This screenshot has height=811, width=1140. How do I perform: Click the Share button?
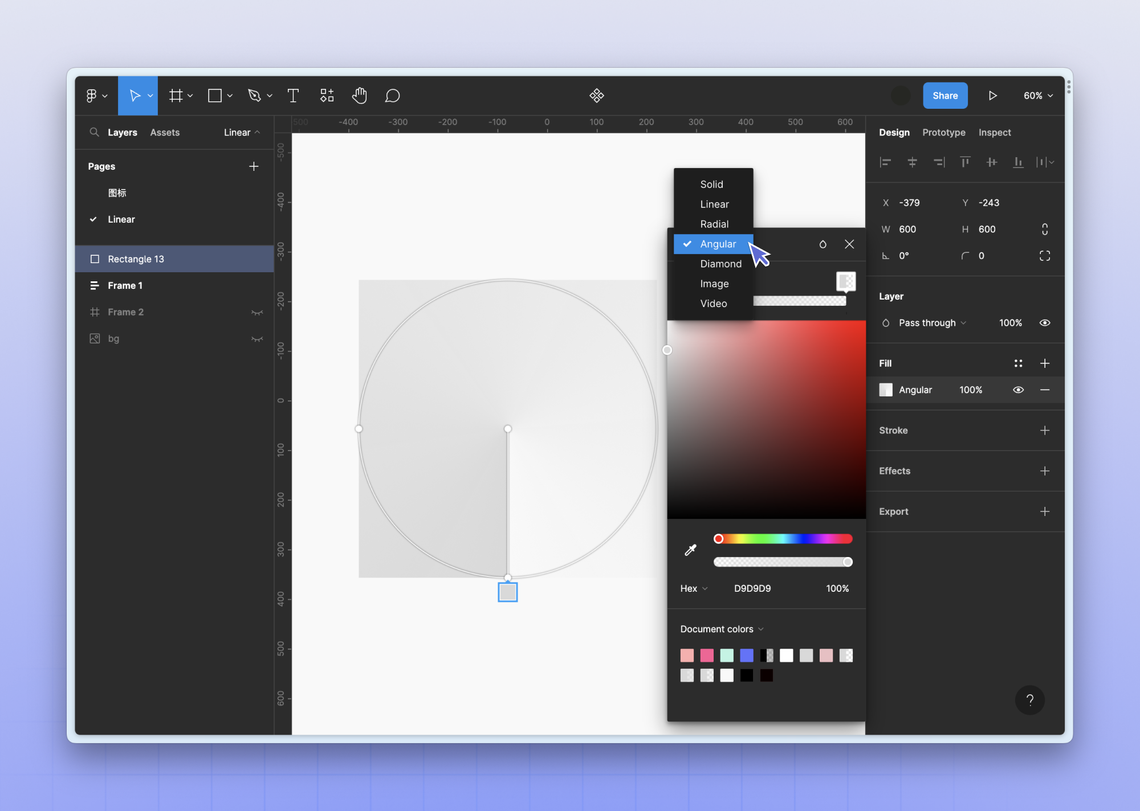[945, 96]
